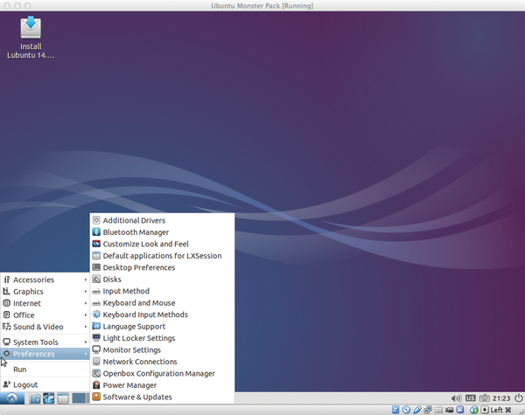Expand the Internet submenu
Screen dimensions: 525x415
[45, 303]
